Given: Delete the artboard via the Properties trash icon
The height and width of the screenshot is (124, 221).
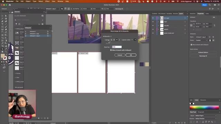Looking at the screenshot, I should coord(213,37).
